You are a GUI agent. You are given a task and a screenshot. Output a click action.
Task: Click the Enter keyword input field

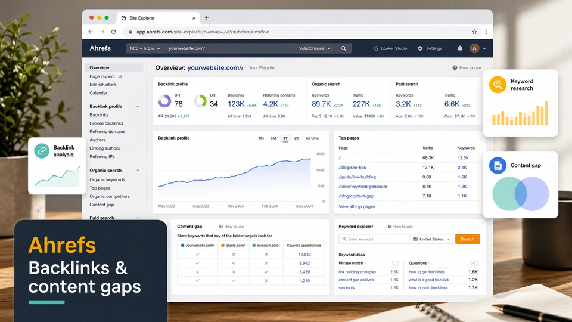[374, 239]
